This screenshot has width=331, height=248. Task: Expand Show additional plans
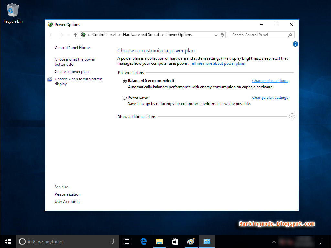(292, 116)
